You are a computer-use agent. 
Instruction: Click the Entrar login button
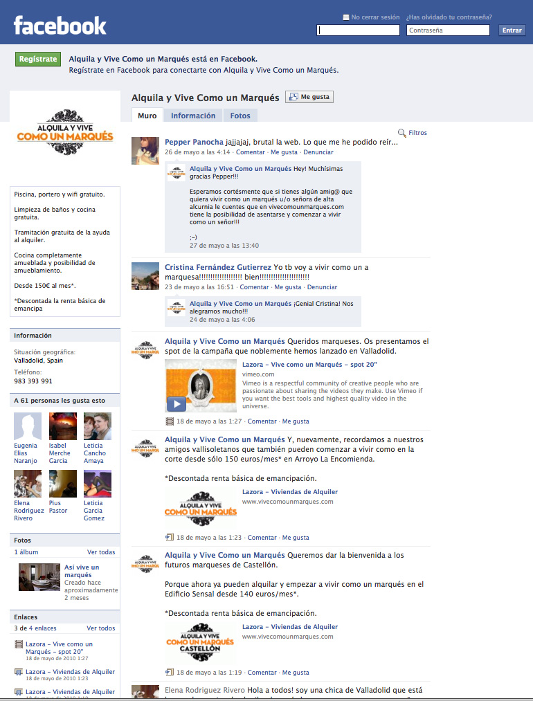click(512, 30)
